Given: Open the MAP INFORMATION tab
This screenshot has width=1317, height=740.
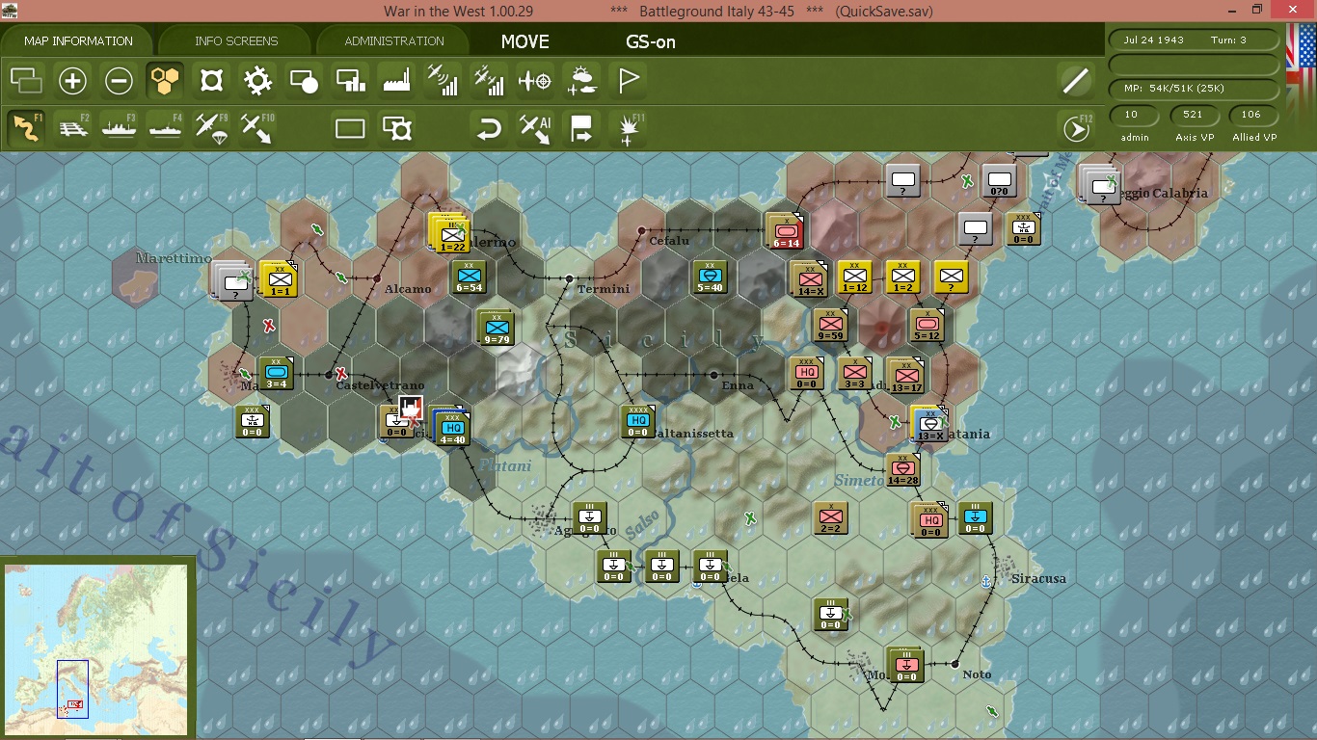Looking at the screenshot, I should click(x=78, y=41).
